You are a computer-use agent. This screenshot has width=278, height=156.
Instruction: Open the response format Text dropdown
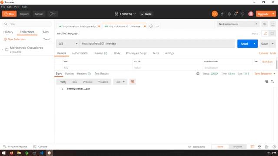tap(120, 82)
